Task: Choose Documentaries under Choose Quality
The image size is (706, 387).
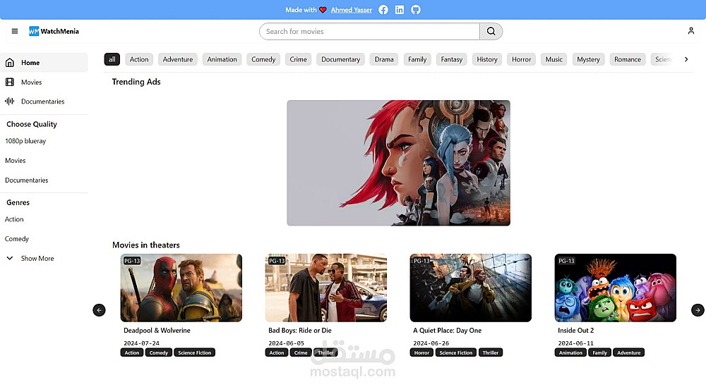Action: tap(27, 180)
